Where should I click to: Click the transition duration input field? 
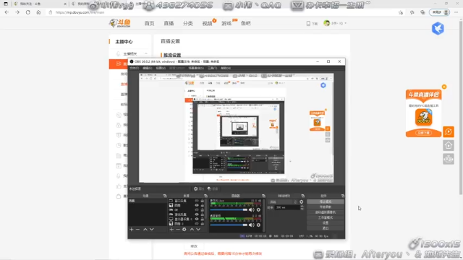[x=287, y=207]
